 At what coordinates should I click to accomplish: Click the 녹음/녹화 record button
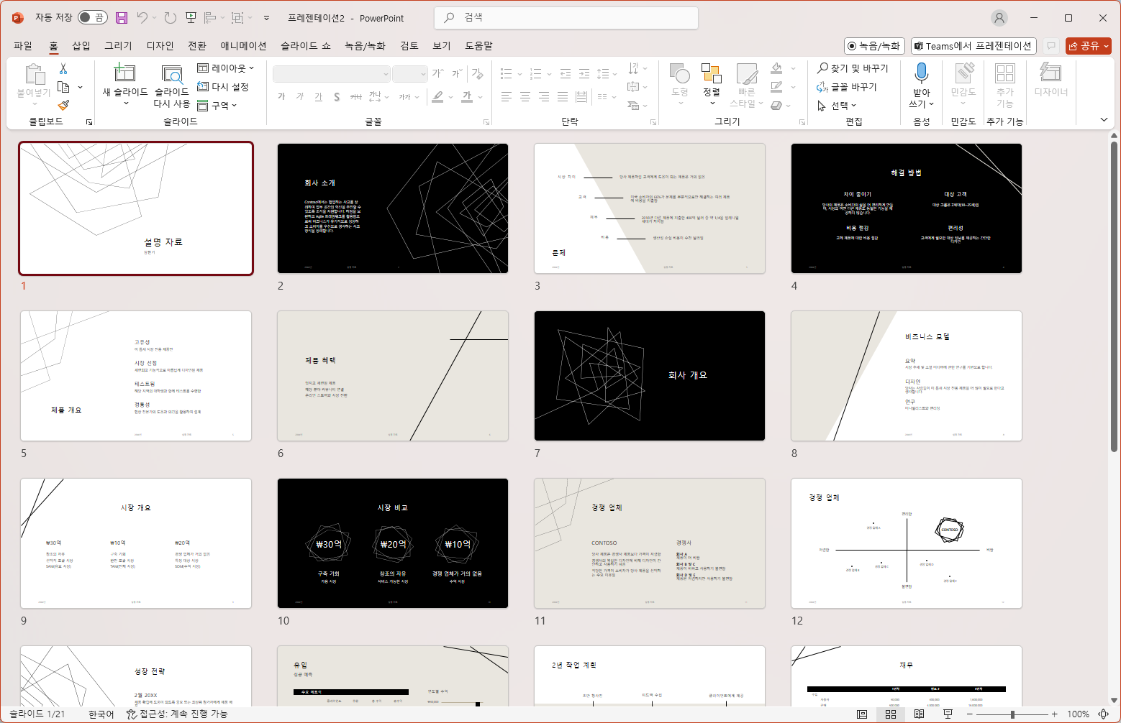(874, 46)
